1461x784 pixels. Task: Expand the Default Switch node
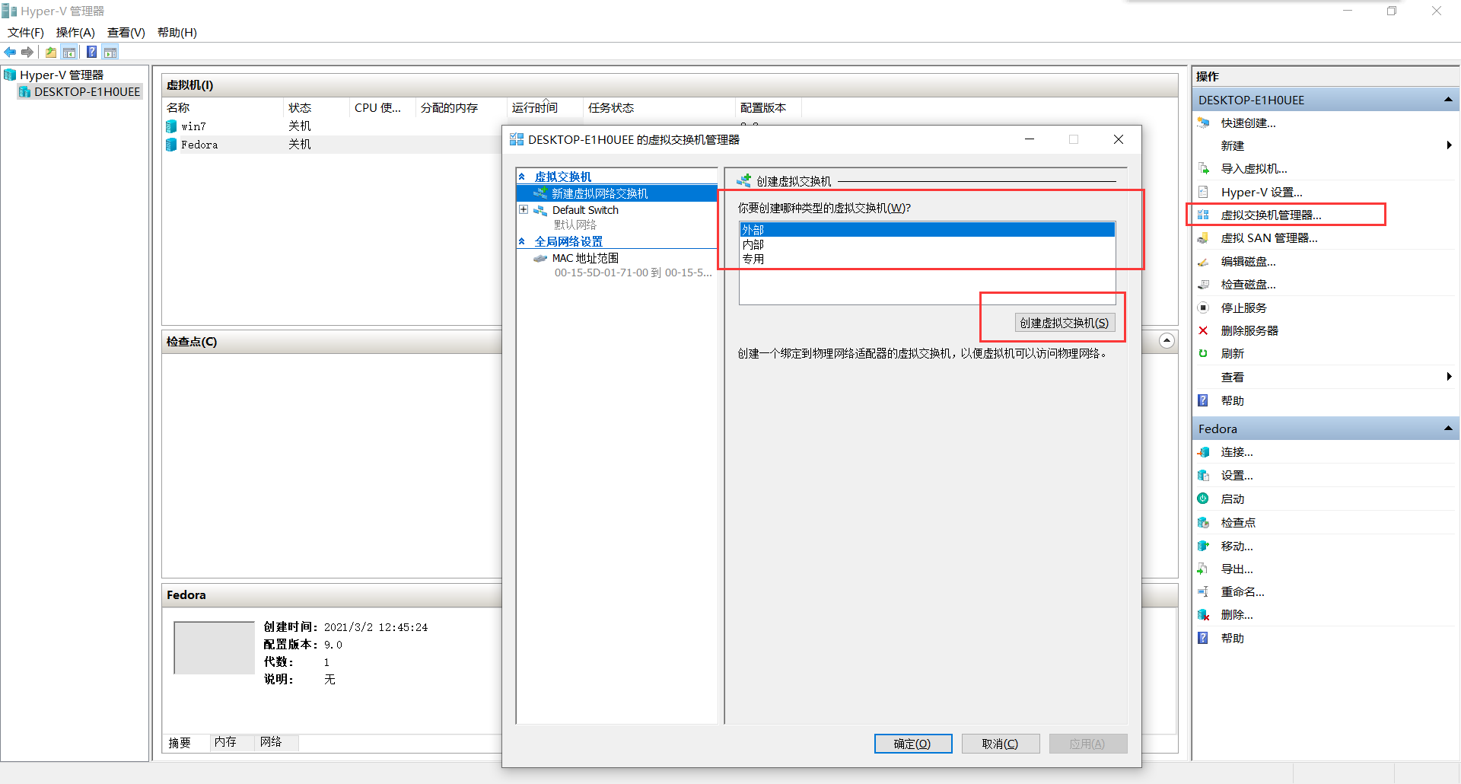coord(524,209)
